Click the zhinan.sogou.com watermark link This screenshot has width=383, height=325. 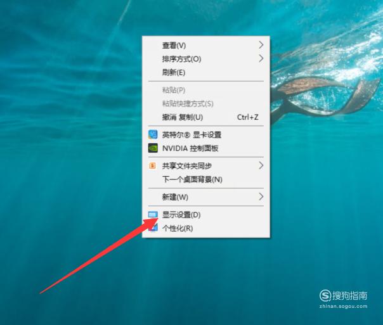click(x=343, y=306)
